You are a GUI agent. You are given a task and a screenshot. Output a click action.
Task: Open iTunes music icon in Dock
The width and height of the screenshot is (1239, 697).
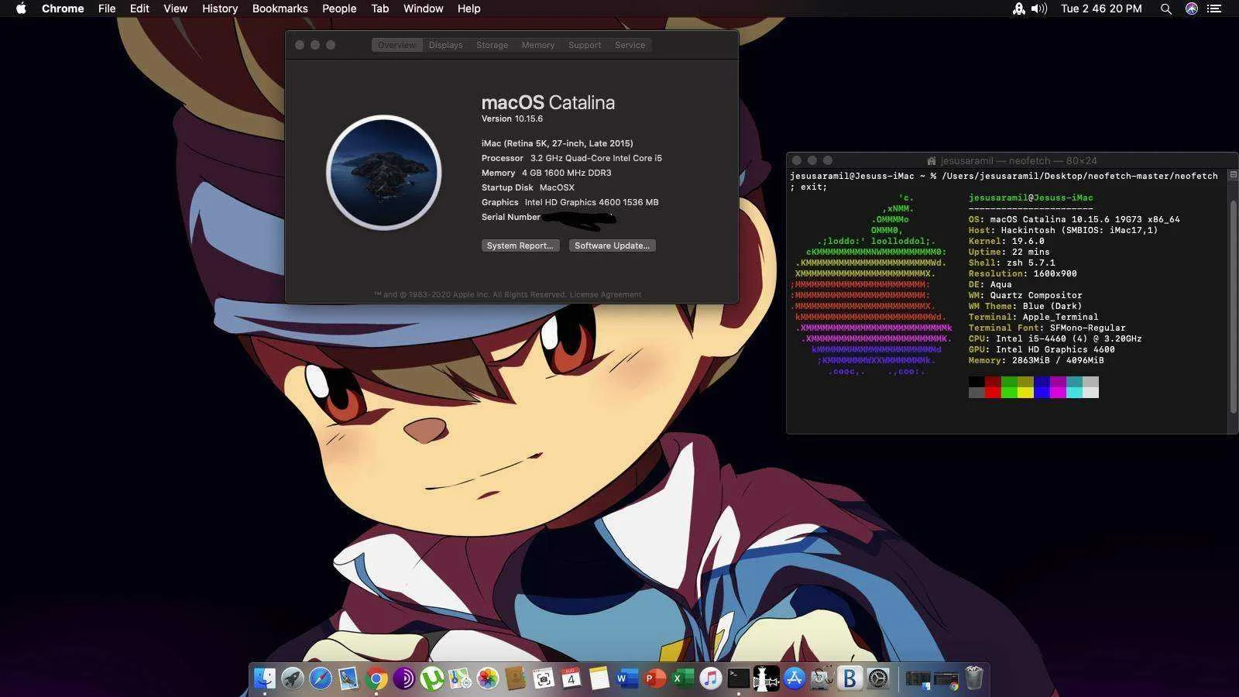pos(711,678)
